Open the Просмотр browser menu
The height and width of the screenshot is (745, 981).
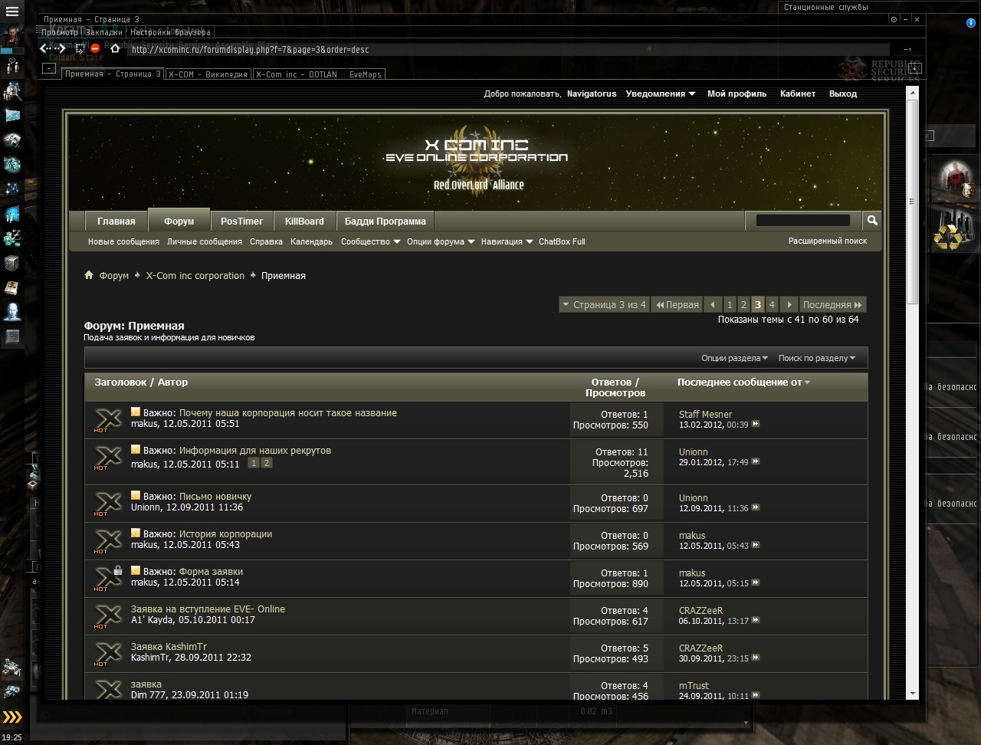60,32
